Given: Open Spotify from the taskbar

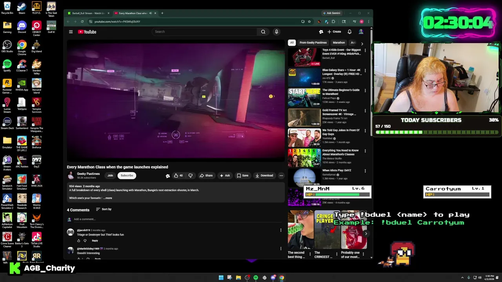Looking at the screenshot, I should click(256, 278).
